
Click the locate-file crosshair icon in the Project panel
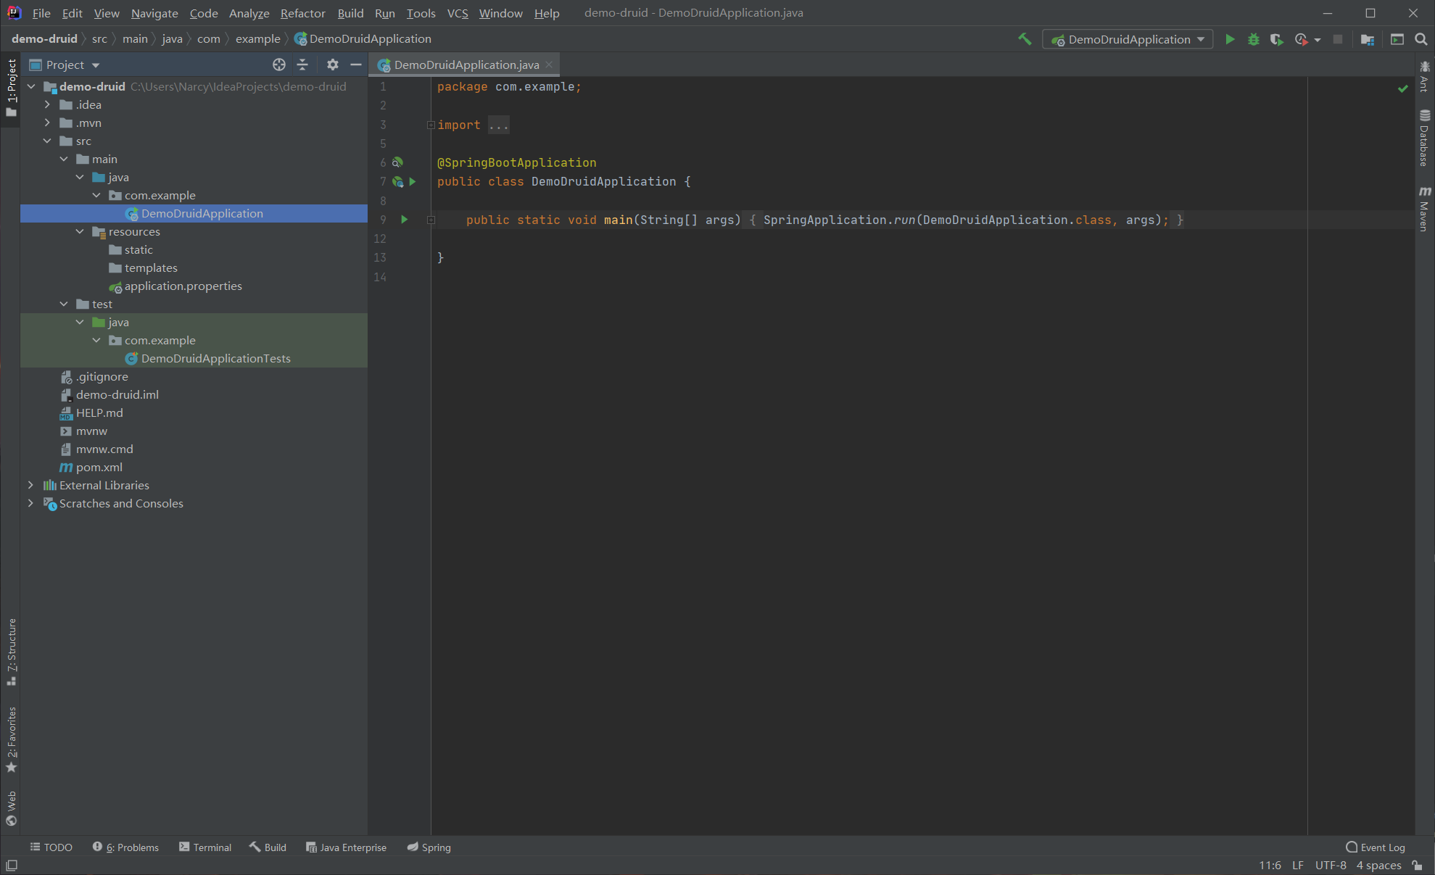click(x=279, y=65)
